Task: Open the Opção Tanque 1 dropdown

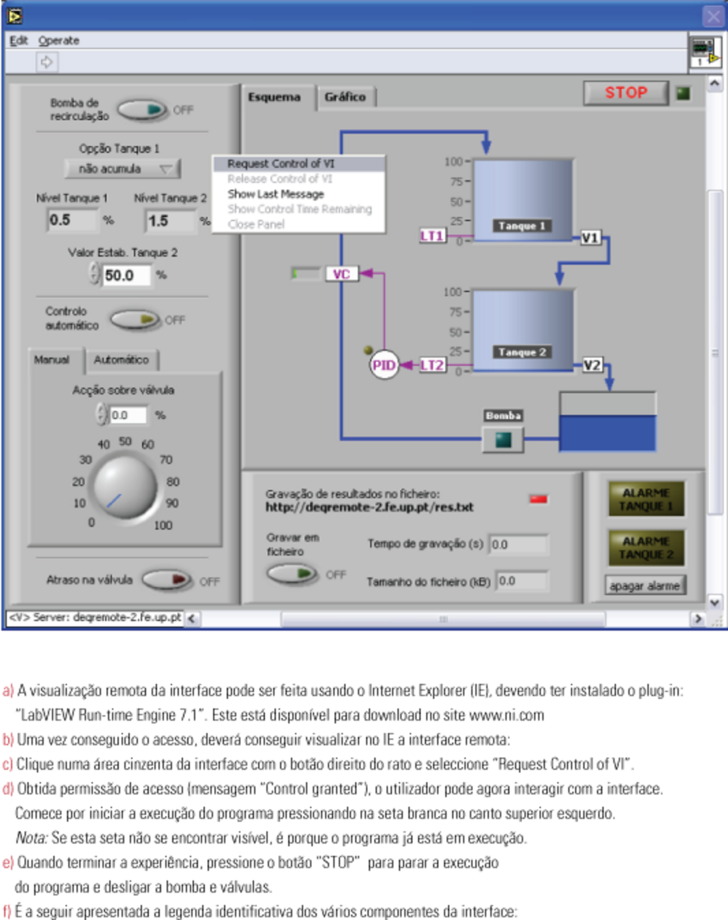Action: (x=122, y=169)
